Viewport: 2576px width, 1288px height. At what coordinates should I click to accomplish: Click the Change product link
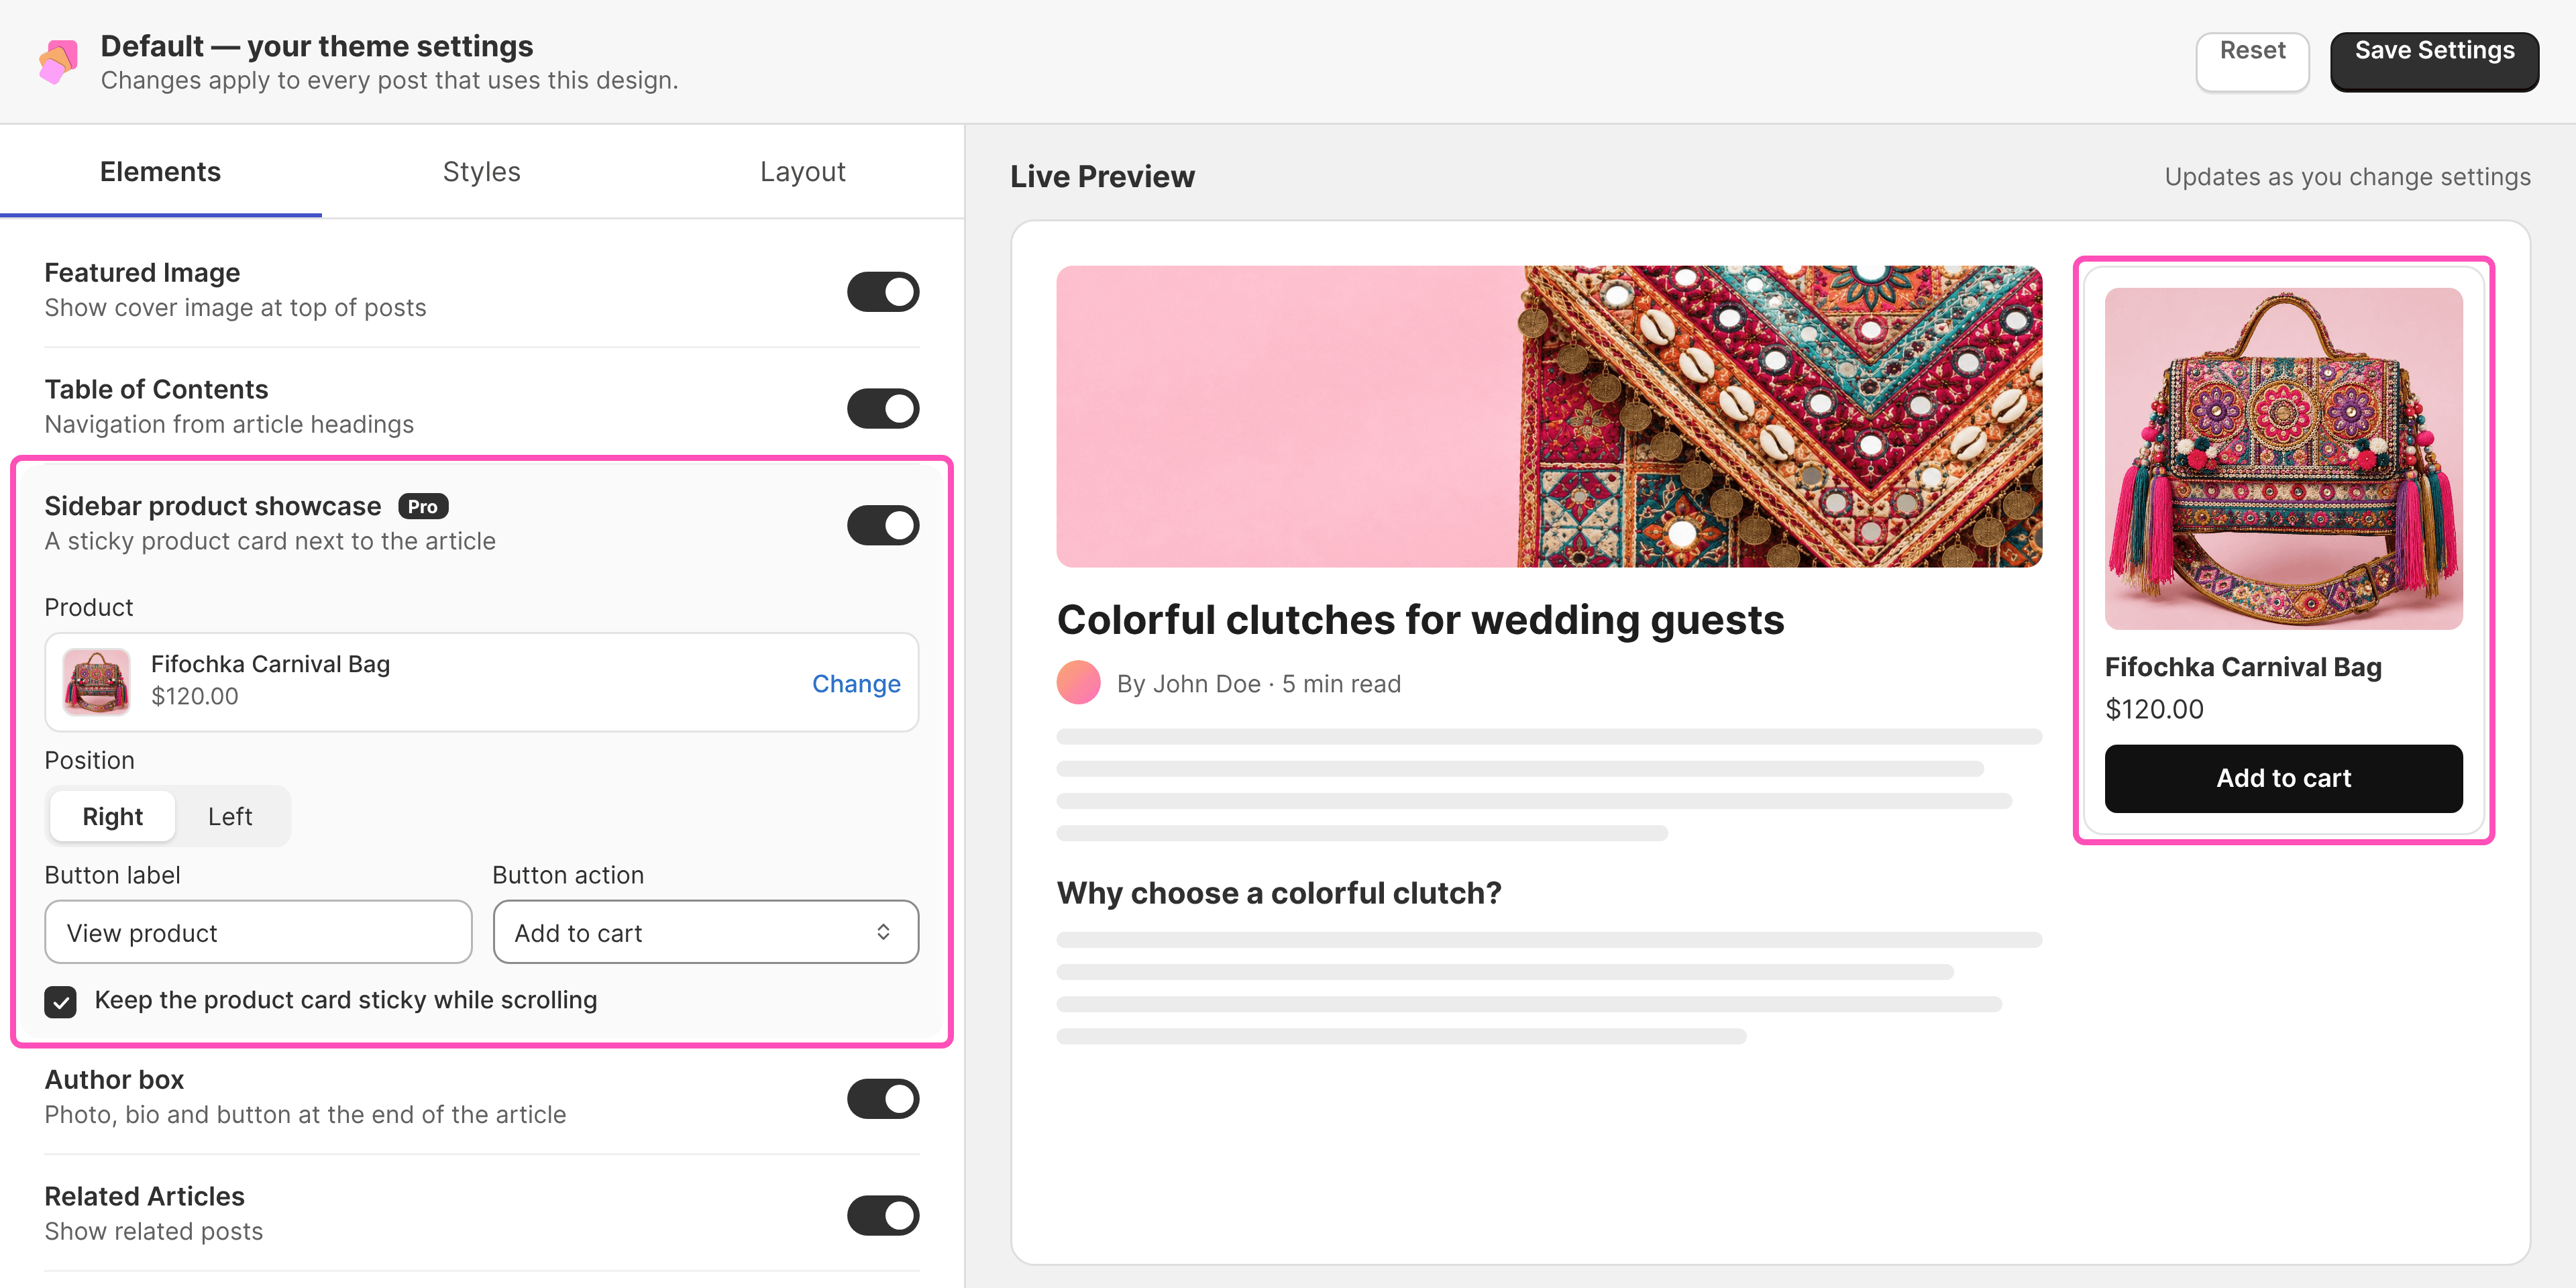point(856,683)
